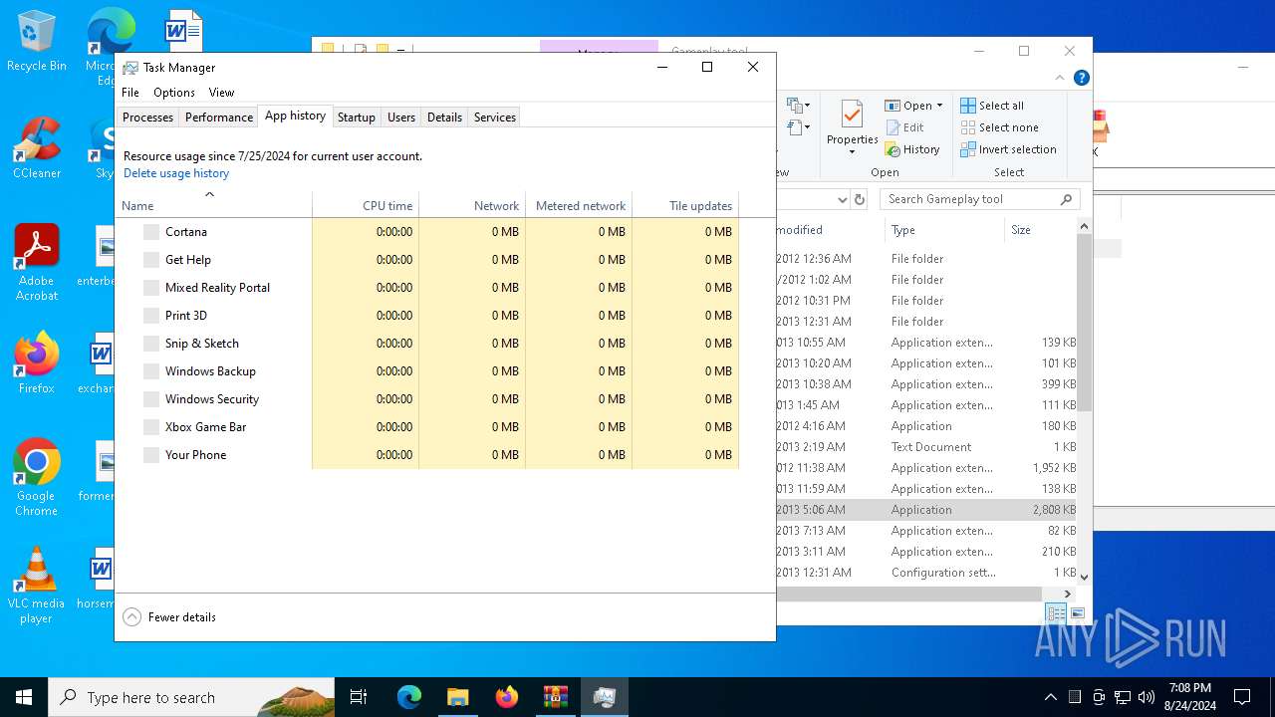Click Explorer search magnifier icon
1275x717 pixels.
point(1066,199)
